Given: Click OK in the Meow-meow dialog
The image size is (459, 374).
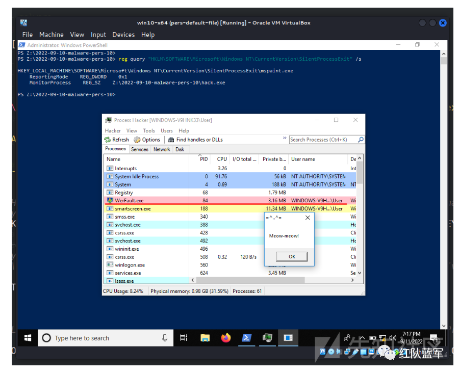Looking at the screenshot, I should pyautogui.click(x=292, y=256).
